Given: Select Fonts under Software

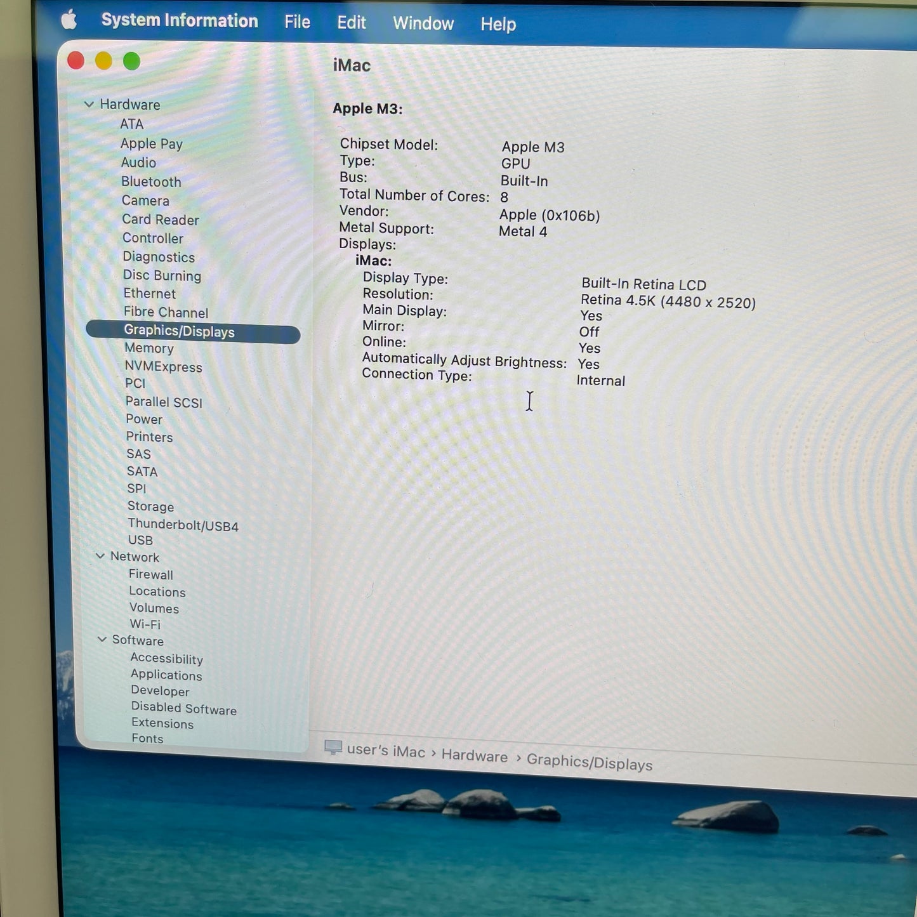Looking at the screenshot, I should [x=147, y=738].
